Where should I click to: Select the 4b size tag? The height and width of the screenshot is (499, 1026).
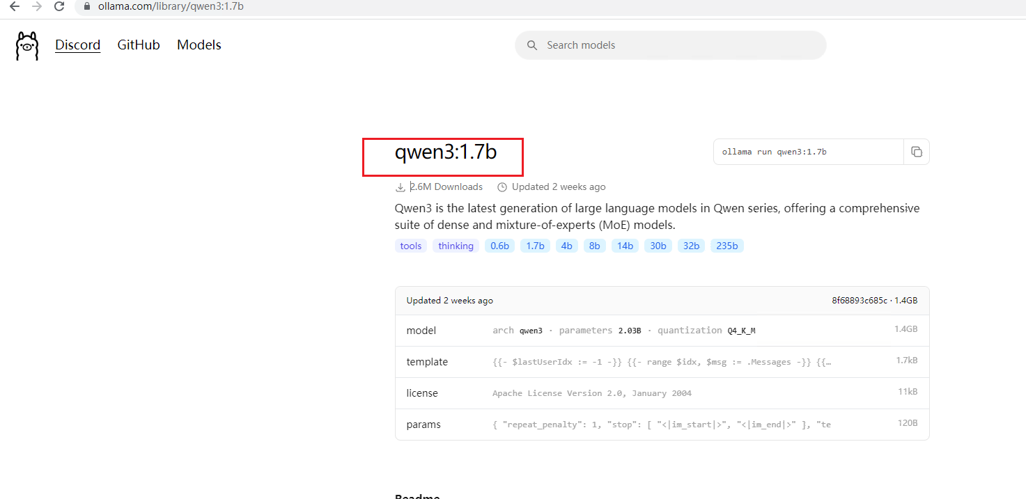point(567,246)
